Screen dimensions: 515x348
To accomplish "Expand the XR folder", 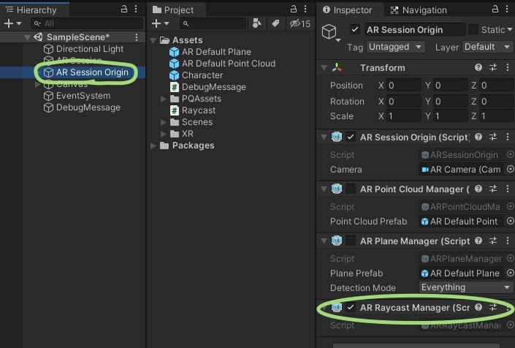I will 163,134.
